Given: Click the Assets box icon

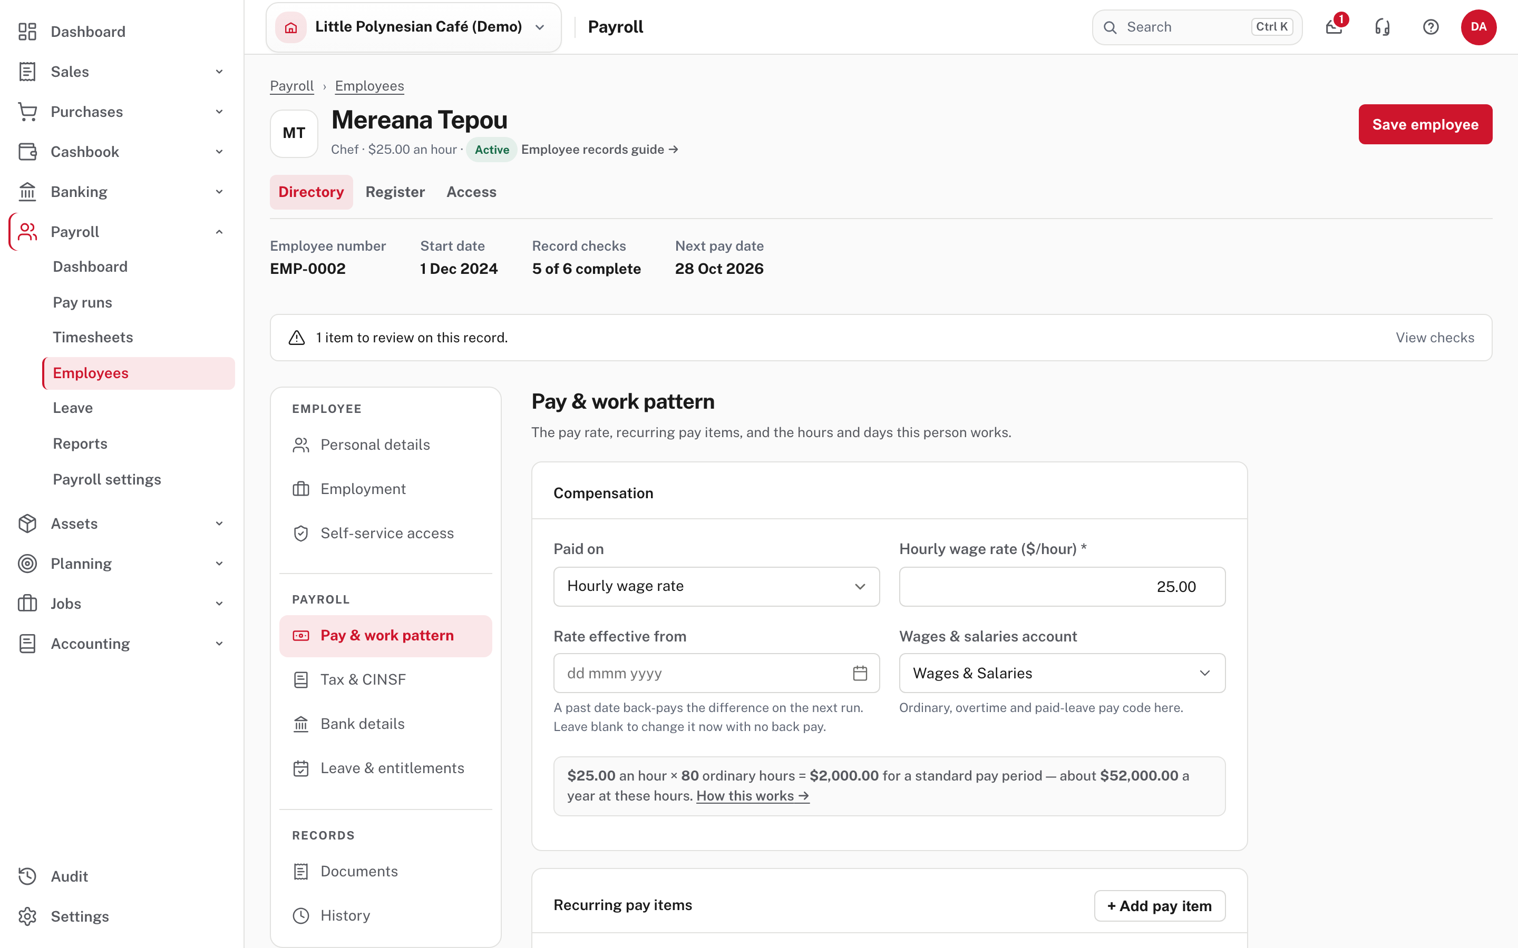Looking at the screenshot, I should coord(27,524).
